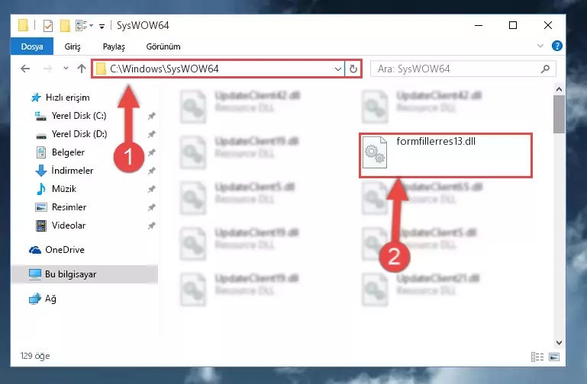The height and width of the screenshot is (384, 587).
Task: Click the scroll down arrow of file list
Action: (x=559, y=343)
